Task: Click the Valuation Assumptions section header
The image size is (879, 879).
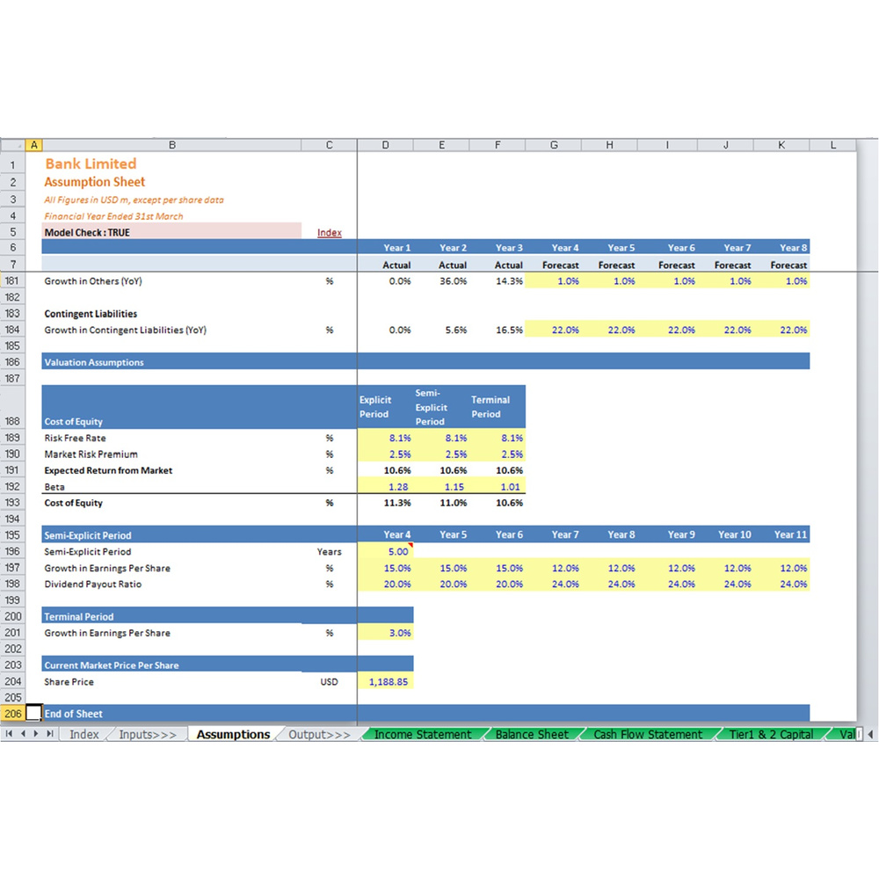Action: (425, 362)
